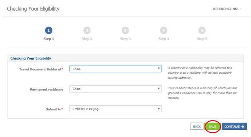The width and height of the screenshot is (251, 137).
Task: Proceed using the CONTINUE button
Action: pyautogui.click(x=234, y=126)
